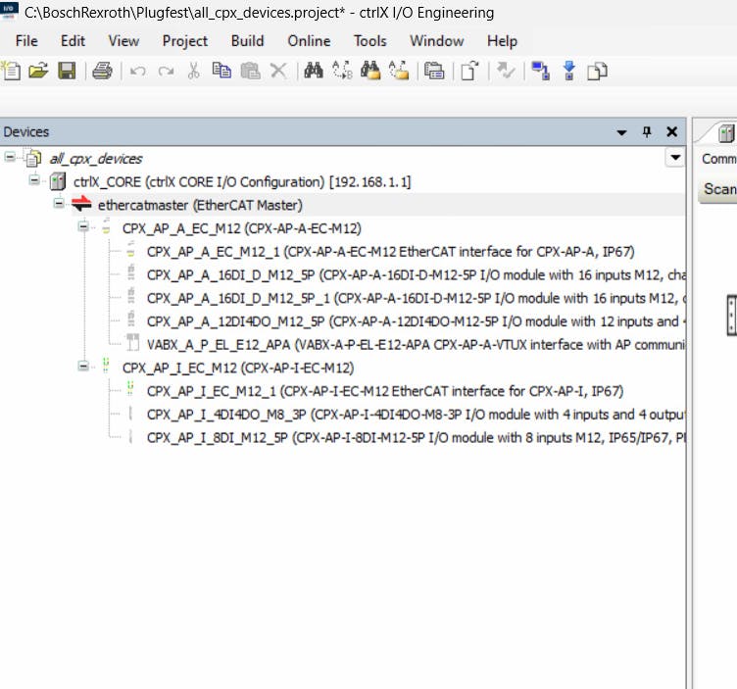Select CPX_AP_A_EC_M12_1 EtherCAT interface row
Viewport: 737px width, 689px height.
(390, 252)
